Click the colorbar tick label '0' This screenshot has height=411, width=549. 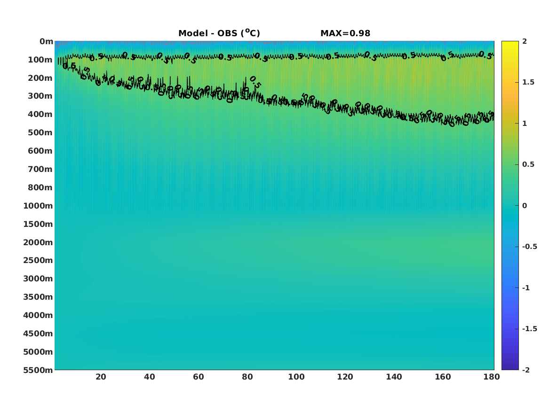[x=525, y=206]
